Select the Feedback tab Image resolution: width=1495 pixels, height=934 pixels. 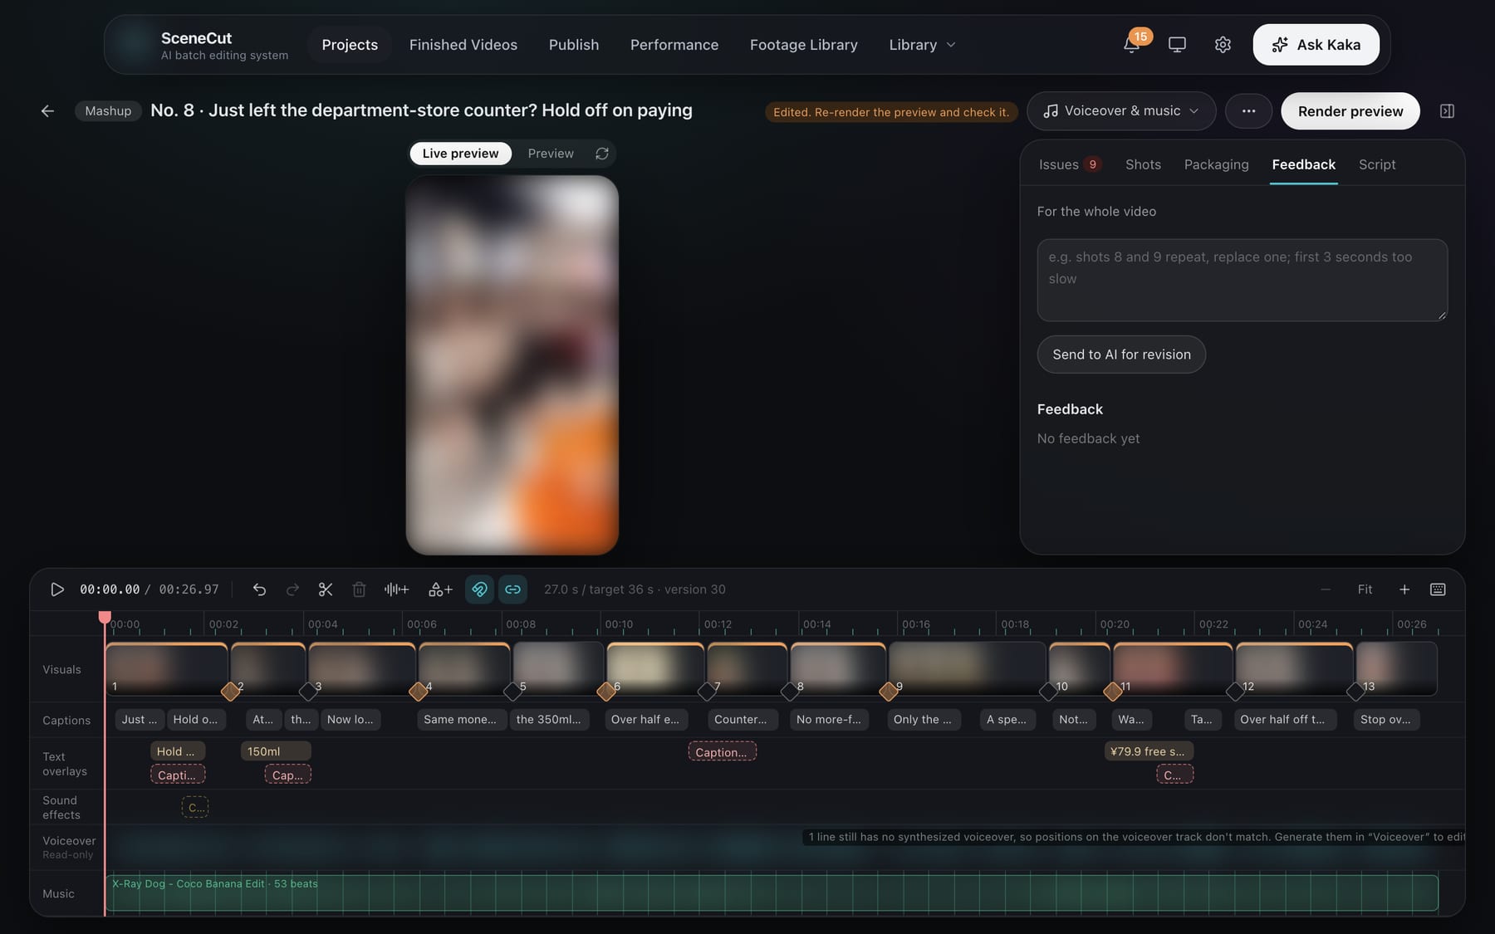1303,164
